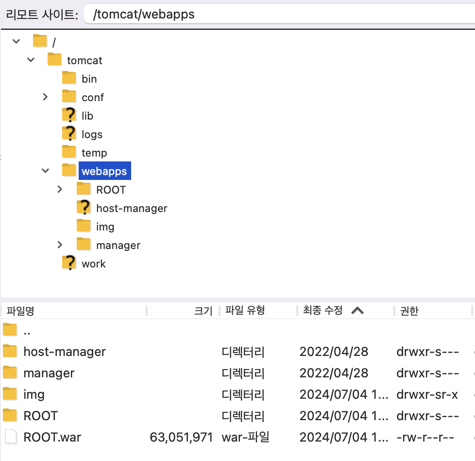475x461 pixels.
Task: Click the war-파일 file type cell
Action: coord(245,437)
